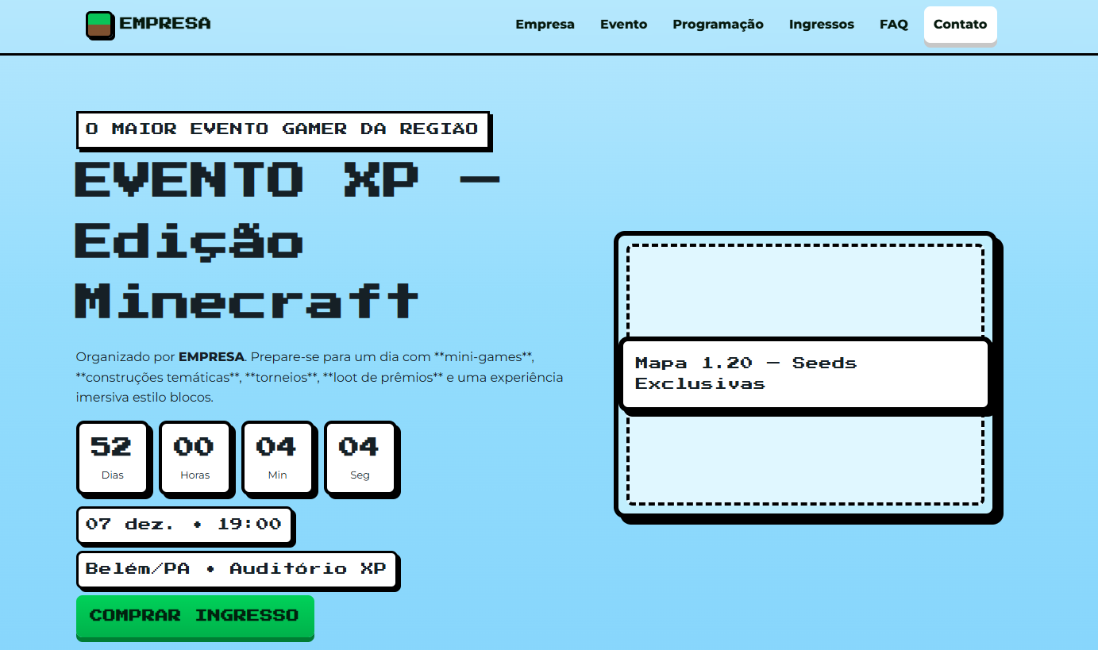The height and width of the screenshot is (650, 1098).
Task: Click the '52 Dias' countdown box
Action: coord(113,459)
